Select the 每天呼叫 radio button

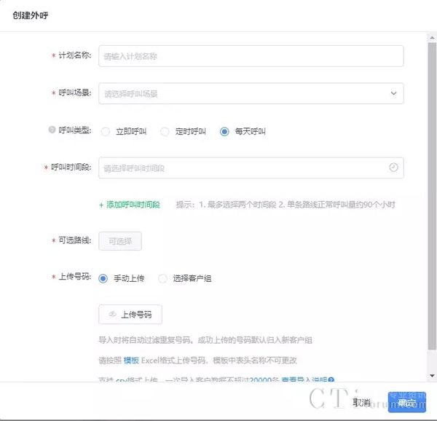pos(224,132)
